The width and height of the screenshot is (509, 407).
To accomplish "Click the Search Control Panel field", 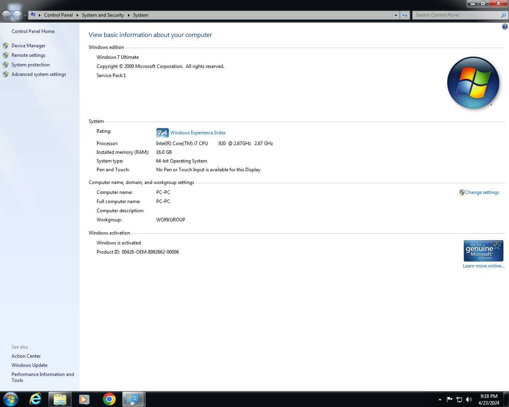I will point(457,15).
